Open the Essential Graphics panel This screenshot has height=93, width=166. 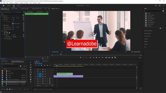[148, 31]
